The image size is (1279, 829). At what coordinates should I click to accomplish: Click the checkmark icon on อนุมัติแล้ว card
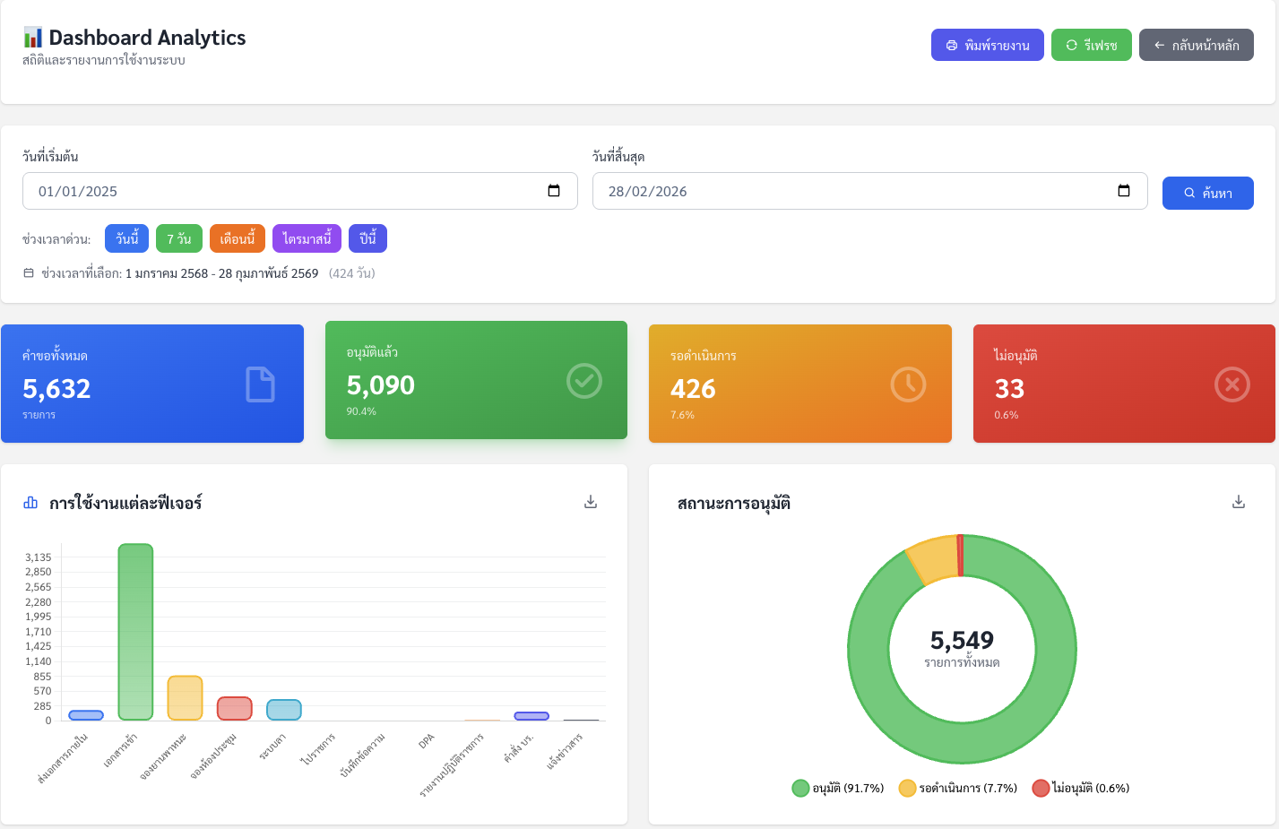[584, 381]
